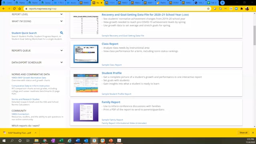Screen dimensions: 256x144
Task: Open Excel from the taskbar
Action: click(61, 140)
